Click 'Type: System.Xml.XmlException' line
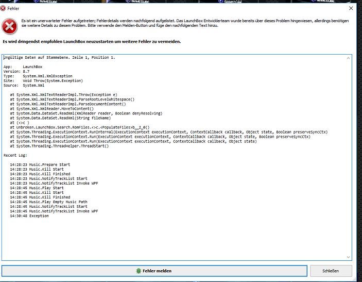The image size is (362, 282). 38,76
